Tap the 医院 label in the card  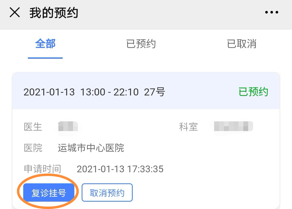click(x=33, y=148)
